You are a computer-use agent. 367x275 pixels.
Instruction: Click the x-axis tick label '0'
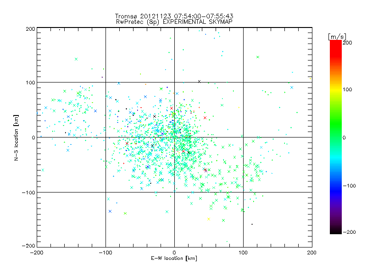tap(174, 253)
